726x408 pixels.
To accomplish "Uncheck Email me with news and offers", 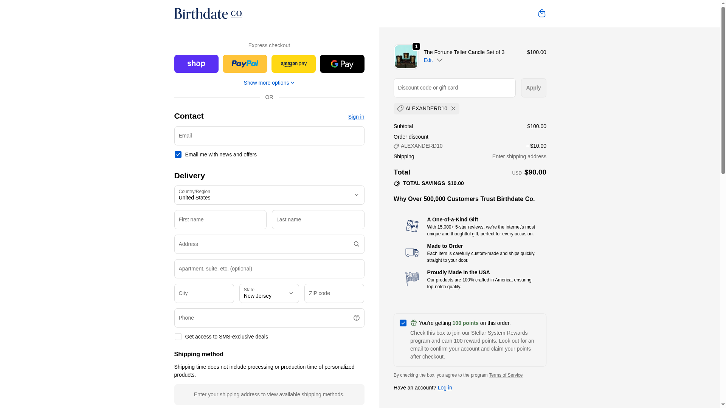I will click(178, 155).
